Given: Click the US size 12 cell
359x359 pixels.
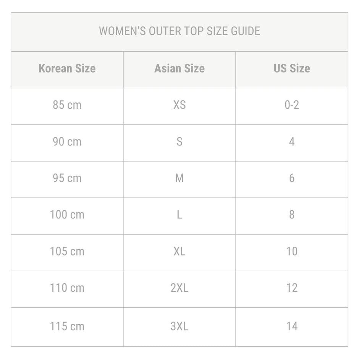Looking at the screenshot, I should (292, 288).
